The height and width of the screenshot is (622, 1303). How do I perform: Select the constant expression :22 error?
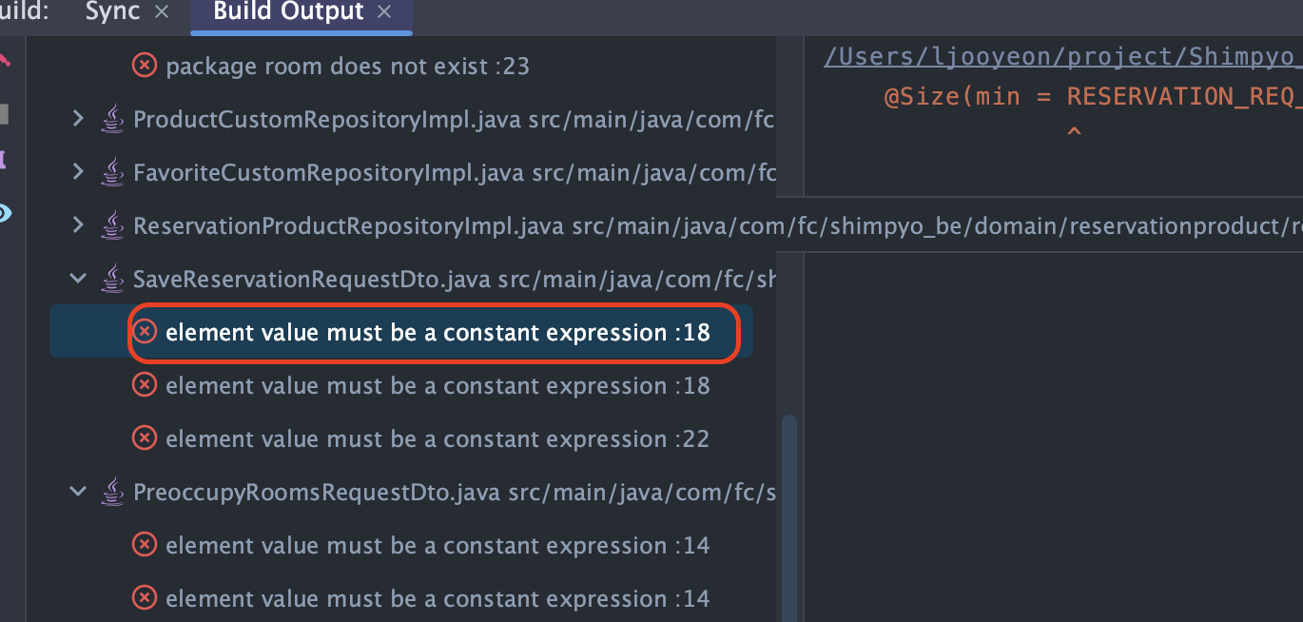click(438, 438)
